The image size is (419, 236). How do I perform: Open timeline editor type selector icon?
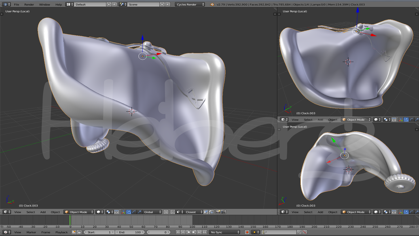click(7, 232)
